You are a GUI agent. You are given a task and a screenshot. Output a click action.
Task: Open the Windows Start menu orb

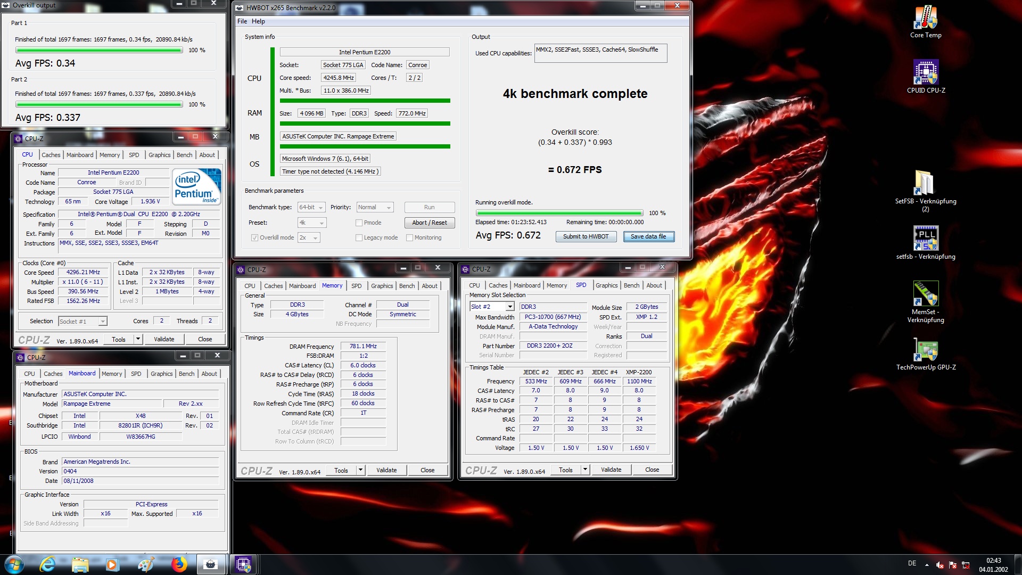[14, 564]
